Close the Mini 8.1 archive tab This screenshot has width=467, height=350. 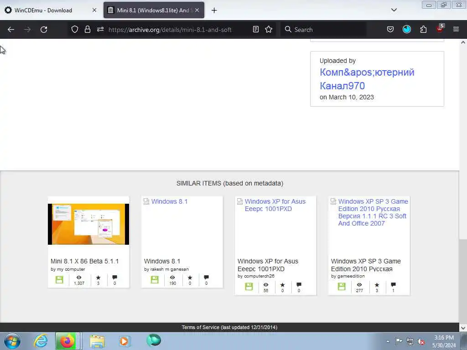(197, 10)
